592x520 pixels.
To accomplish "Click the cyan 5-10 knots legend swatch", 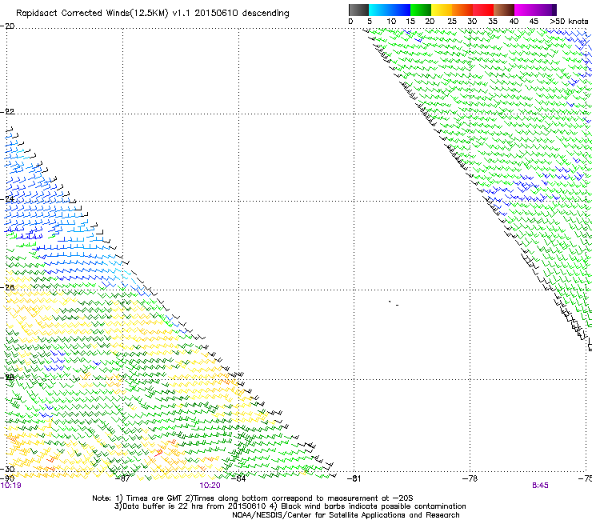I will click(x=379, y=10).
